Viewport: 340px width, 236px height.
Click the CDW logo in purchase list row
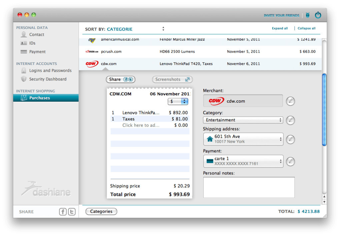[92, 64]
